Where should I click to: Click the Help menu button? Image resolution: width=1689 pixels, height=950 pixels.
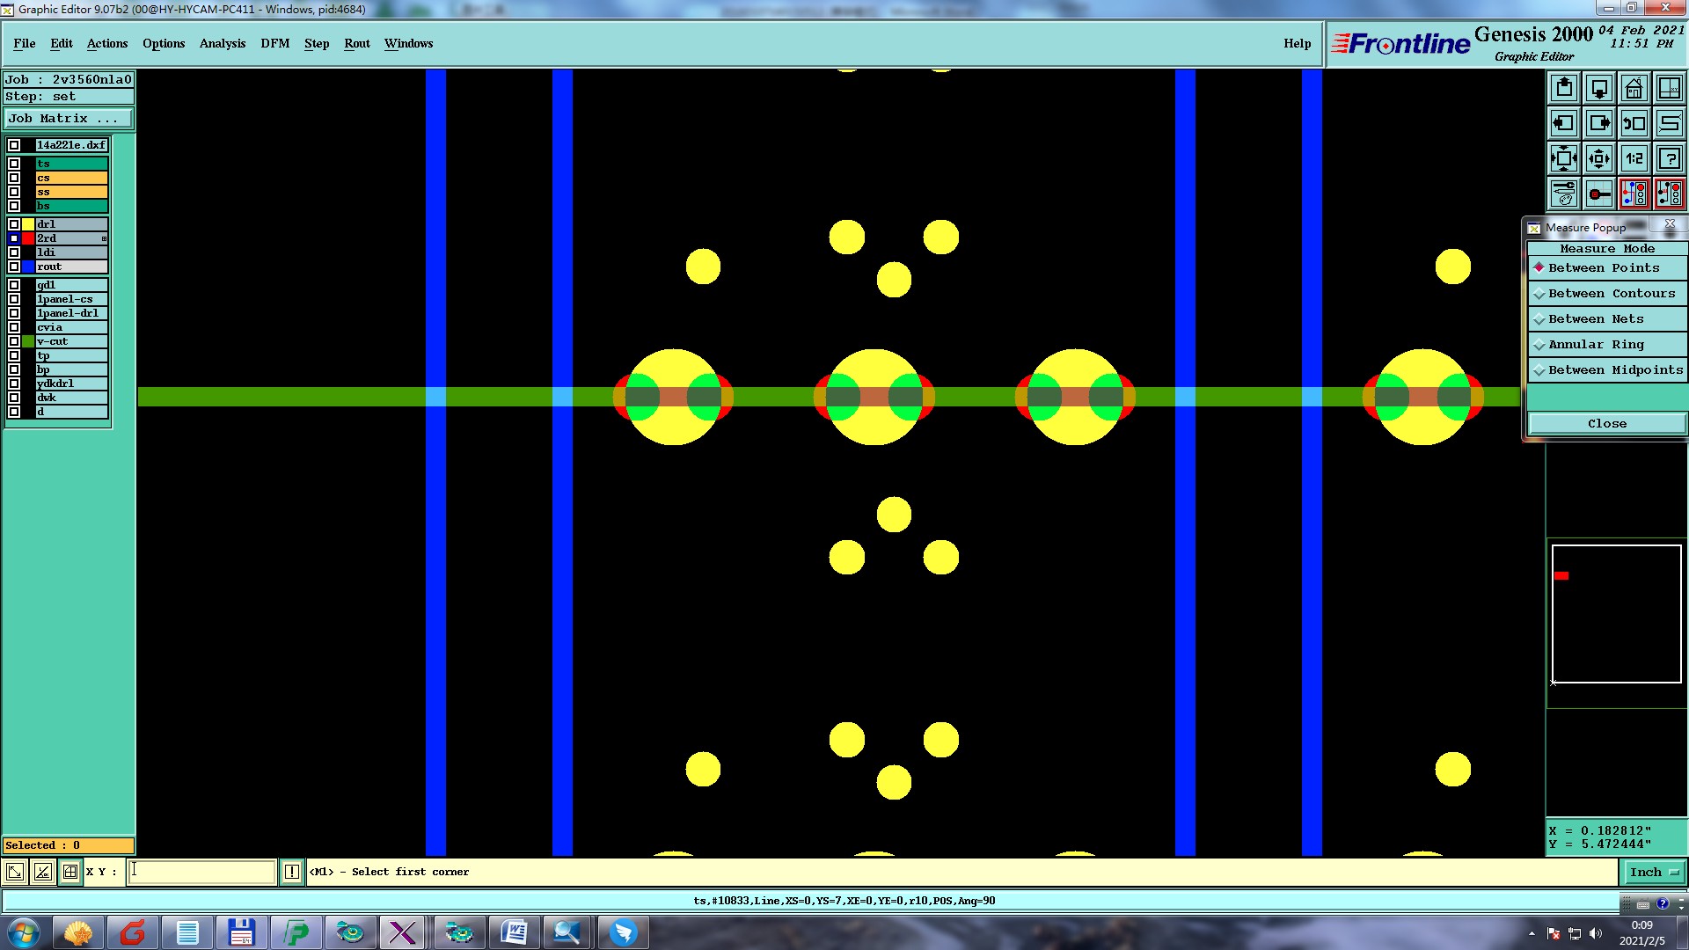[x=1297, y=43]
